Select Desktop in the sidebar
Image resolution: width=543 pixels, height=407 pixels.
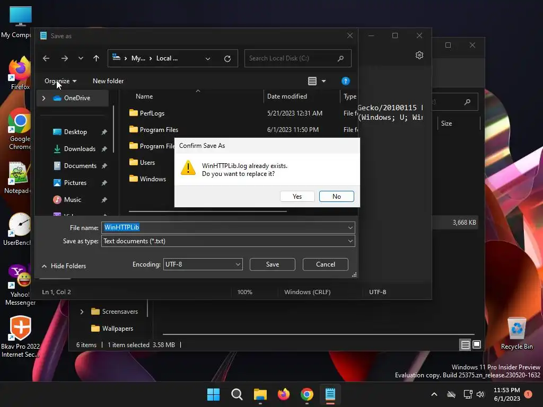click(75, 132)
